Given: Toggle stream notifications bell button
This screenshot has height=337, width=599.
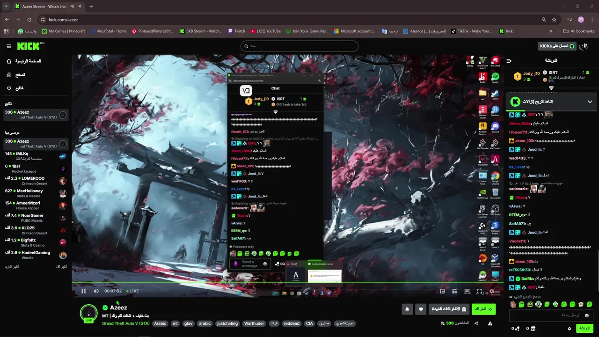Looking at the screenshot, I should (407, 309).
